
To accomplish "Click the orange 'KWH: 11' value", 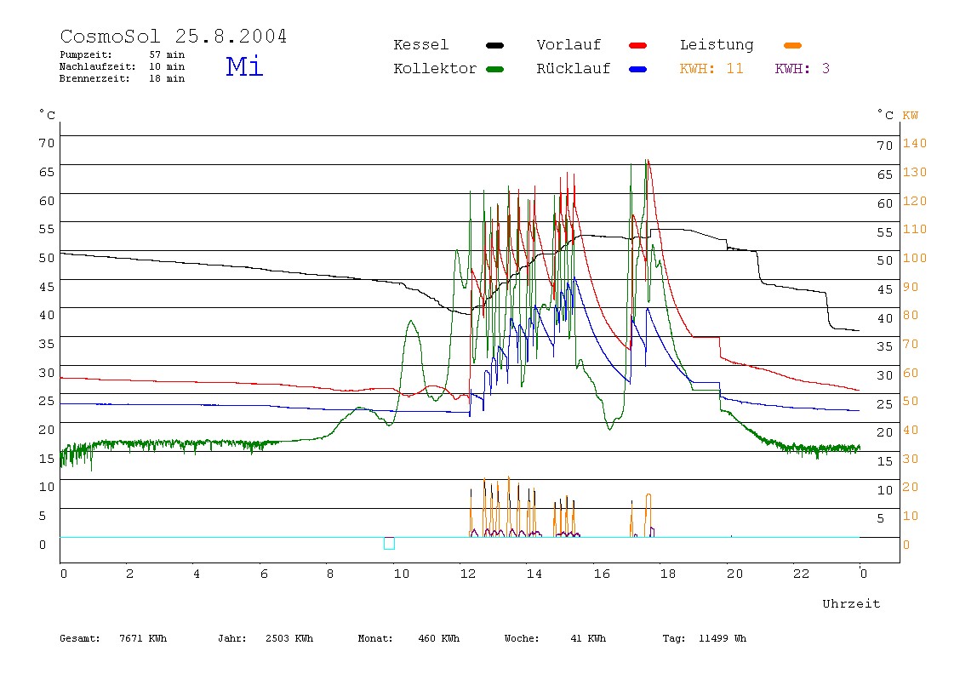I will pyautogui.click(x=711, y=69).
